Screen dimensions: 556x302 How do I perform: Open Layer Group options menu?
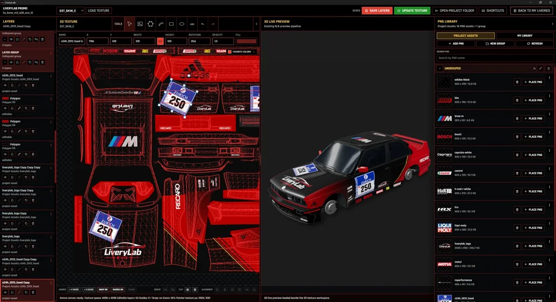(51, 53)
